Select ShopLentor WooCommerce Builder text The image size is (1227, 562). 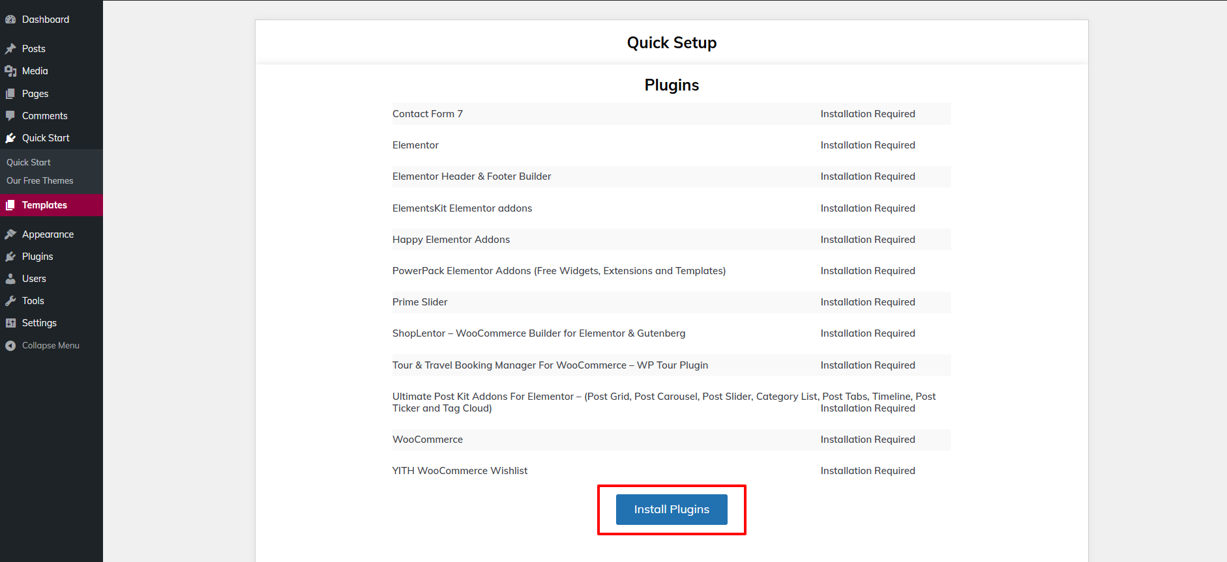click(x=539, y=333)
